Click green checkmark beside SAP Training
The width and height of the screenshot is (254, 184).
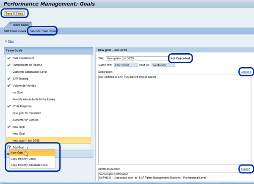pos(9,79)
